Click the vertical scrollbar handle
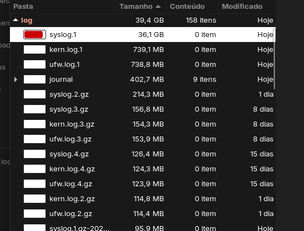304x231 pixels. click(274, 59)
